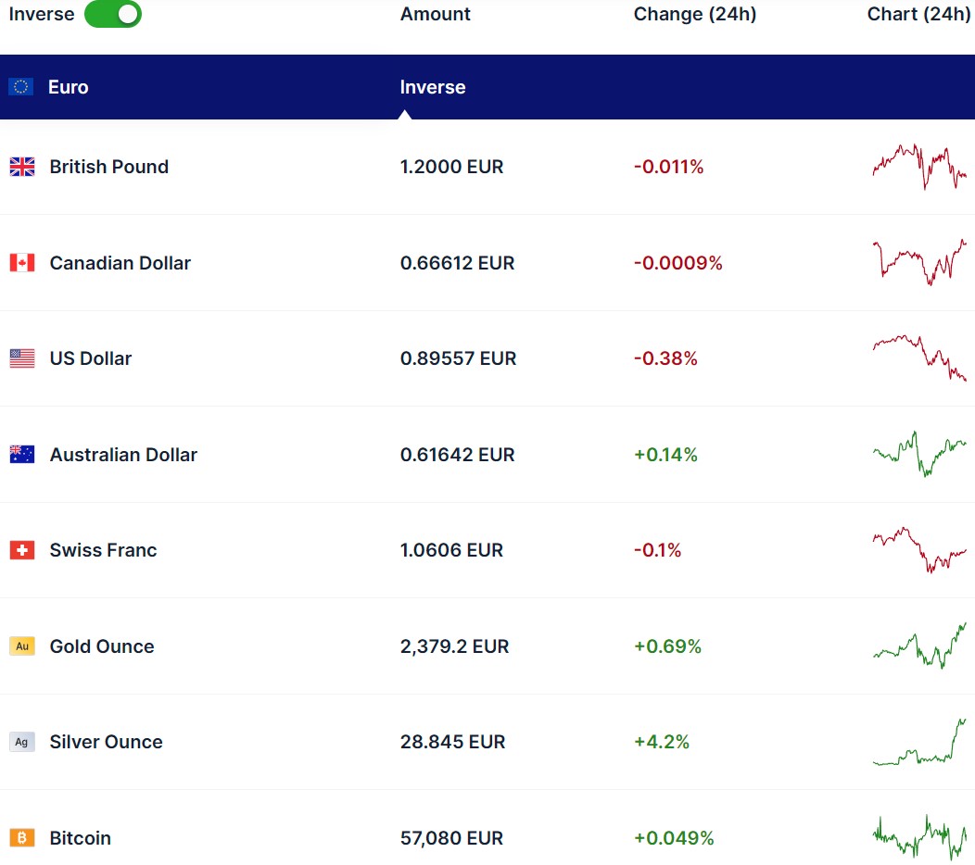This screenshot has height=865, width=975.
Task: Click the Change (24h) column header
Action: [x=694, y=14]
